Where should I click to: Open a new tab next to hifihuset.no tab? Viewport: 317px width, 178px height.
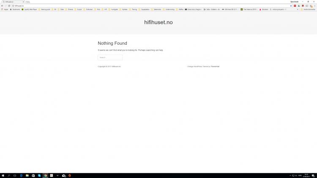click(28, 2)
